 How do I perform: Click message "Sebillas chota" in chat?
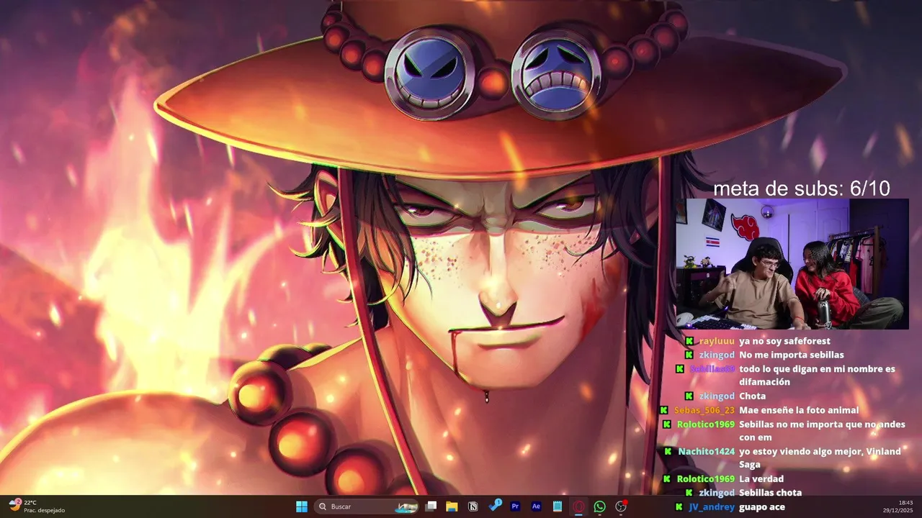coord(770,493)
